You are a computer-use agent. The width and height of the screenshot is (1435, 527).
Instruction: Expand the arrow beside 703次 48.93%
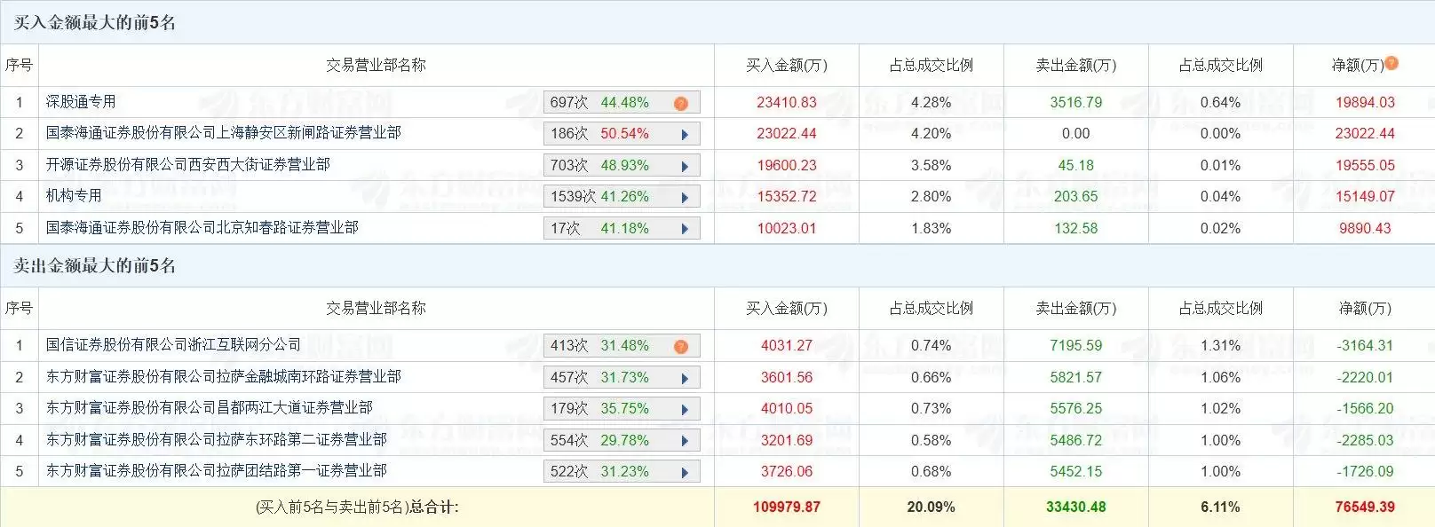685,166
